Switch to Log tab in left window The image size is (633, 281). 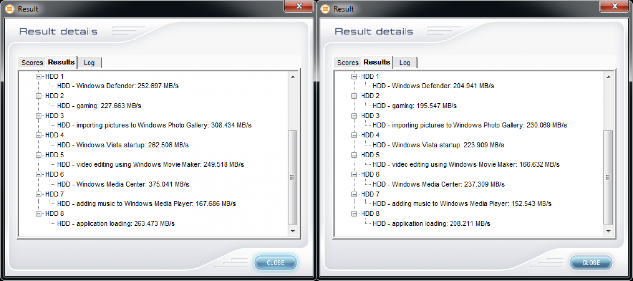coord(89,63)
